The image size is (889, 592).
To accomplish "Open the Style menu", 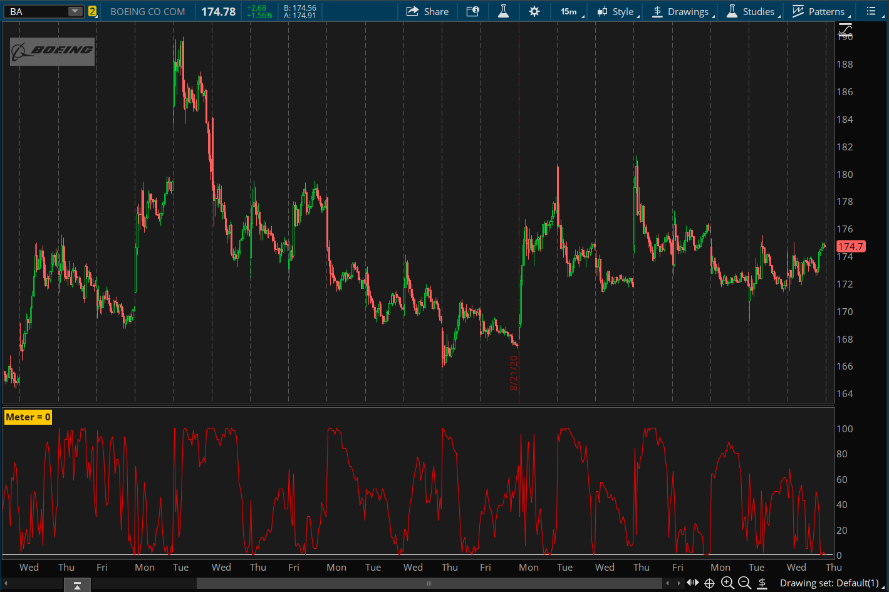I will point(617,11).
